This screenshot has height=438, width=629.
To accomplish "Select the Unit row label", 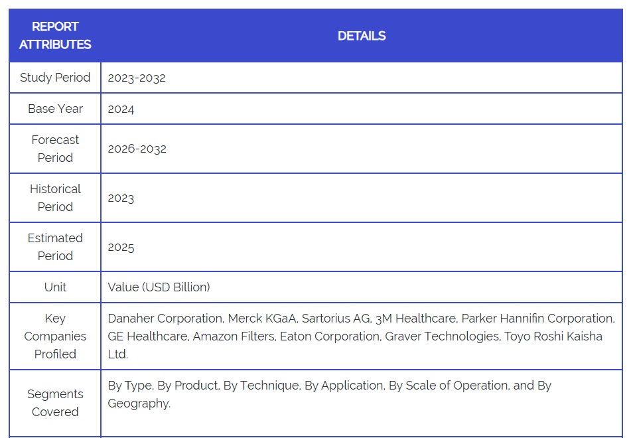I will (55, 287).
